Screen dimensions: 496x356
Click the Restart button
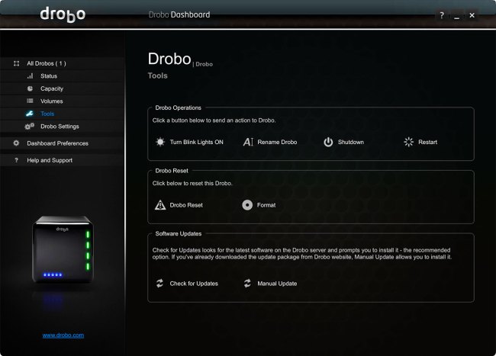(420, 142)
